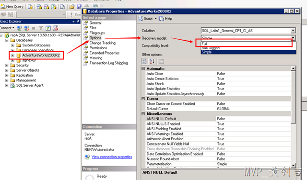Screen dimensions: 307x180
Task: Click the Save floppy disk icon
Action: [x=79, y=7]
